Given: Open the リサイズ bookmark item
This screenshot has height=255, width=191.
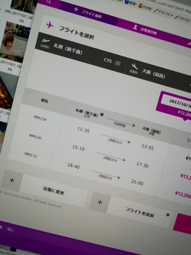Looking at the screenshot, I should (183, 19).
